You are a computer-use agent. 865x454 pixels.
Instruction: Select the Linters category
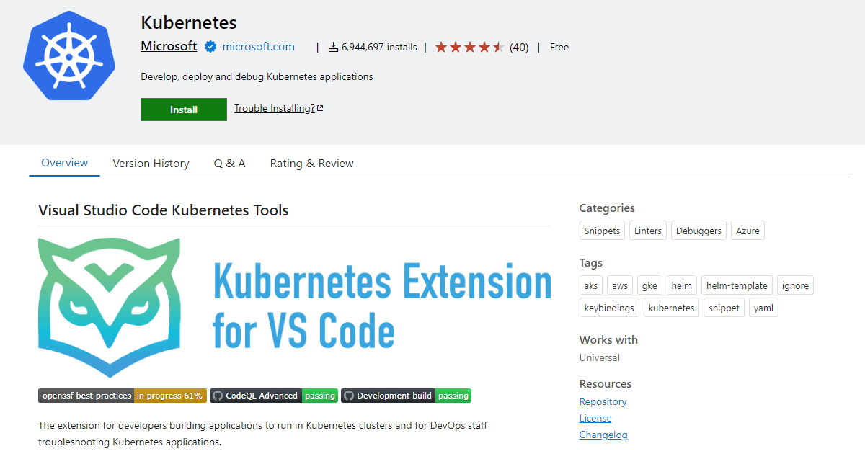point(647,231)
